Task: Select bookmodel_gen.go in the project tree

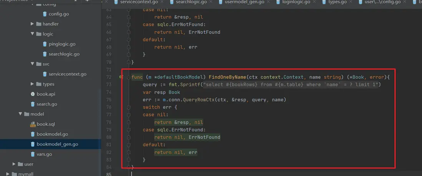Action: [x=57, y=144]
